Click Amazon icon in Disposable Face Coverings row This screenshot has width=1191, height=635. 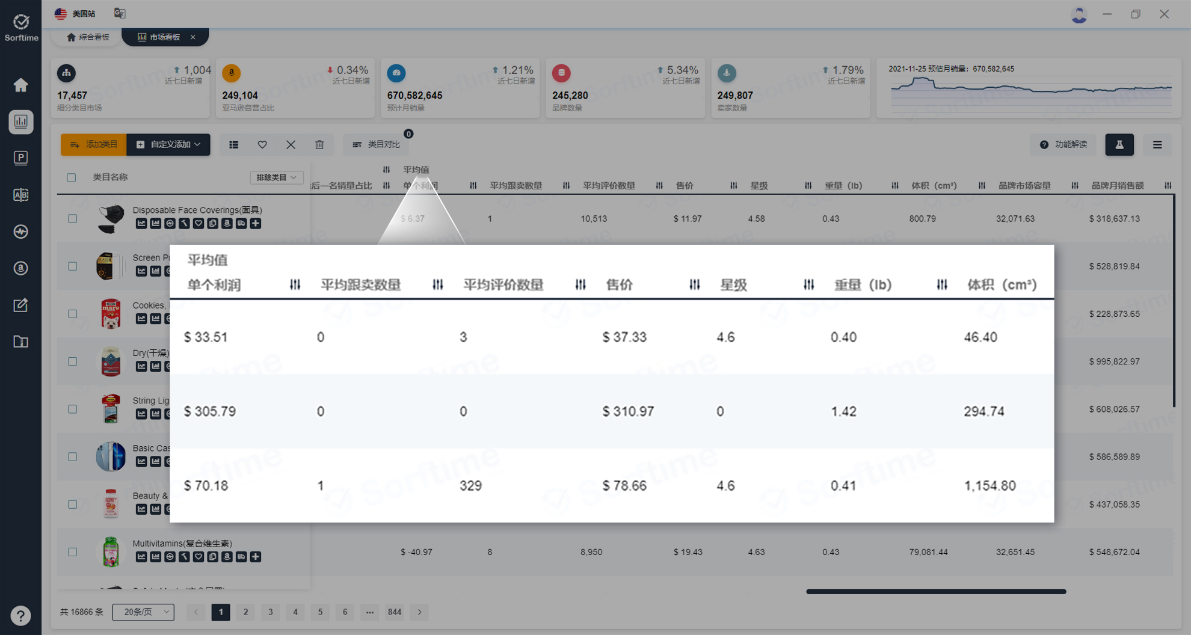click(x=227, y=224)
